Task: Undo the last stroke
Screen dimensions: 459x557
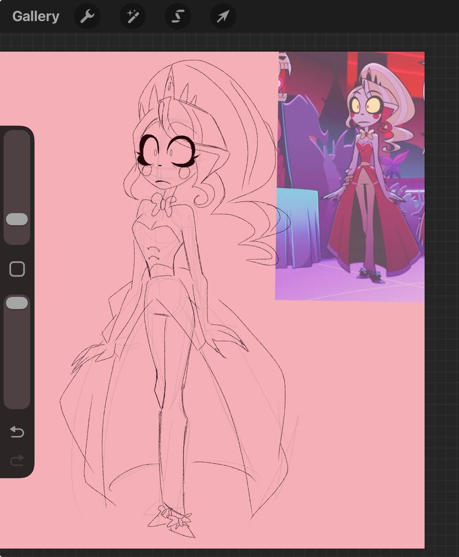Action: 17,432
